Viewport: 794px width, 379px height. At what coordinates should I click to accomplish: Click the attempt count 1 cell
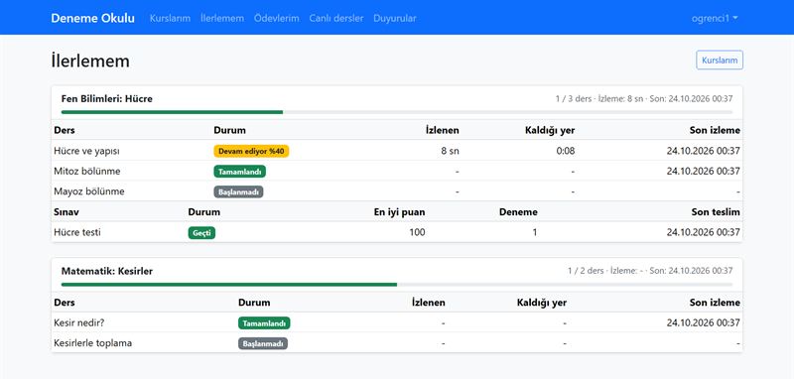point(535,233)
